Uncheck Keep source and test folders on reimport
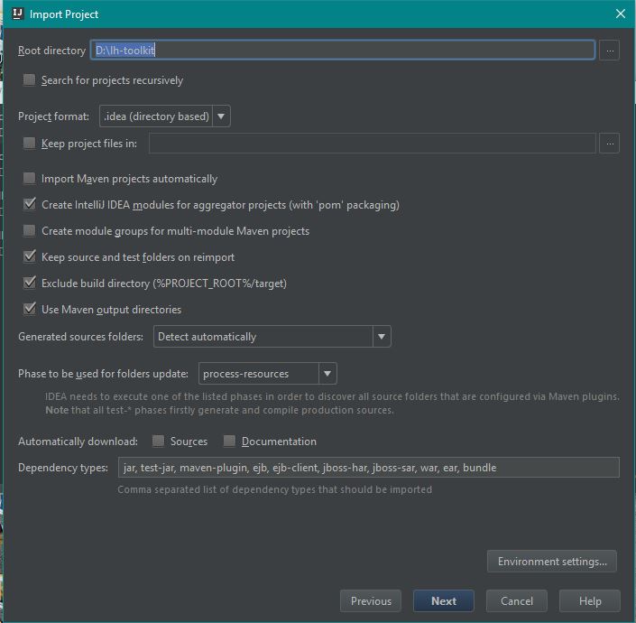The image size is (636, 623). tap(29, 256)
